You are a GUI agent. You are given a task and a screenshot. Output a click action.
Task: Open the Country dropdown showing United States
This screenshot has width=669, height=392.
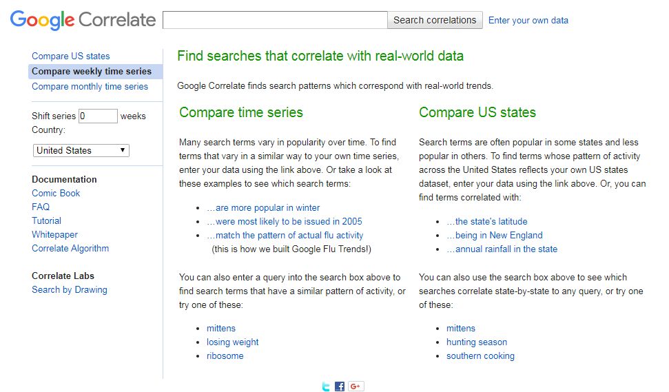point(81,150)
